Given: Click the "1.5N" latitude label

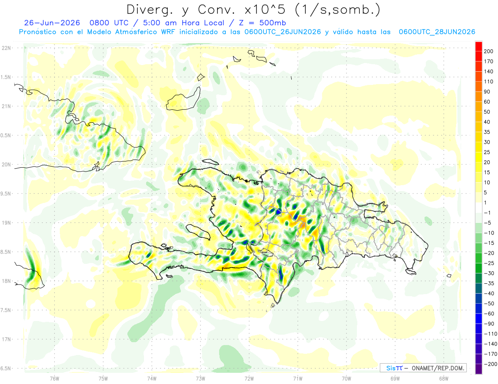Looking at the screenshot, I should (6, 77).
